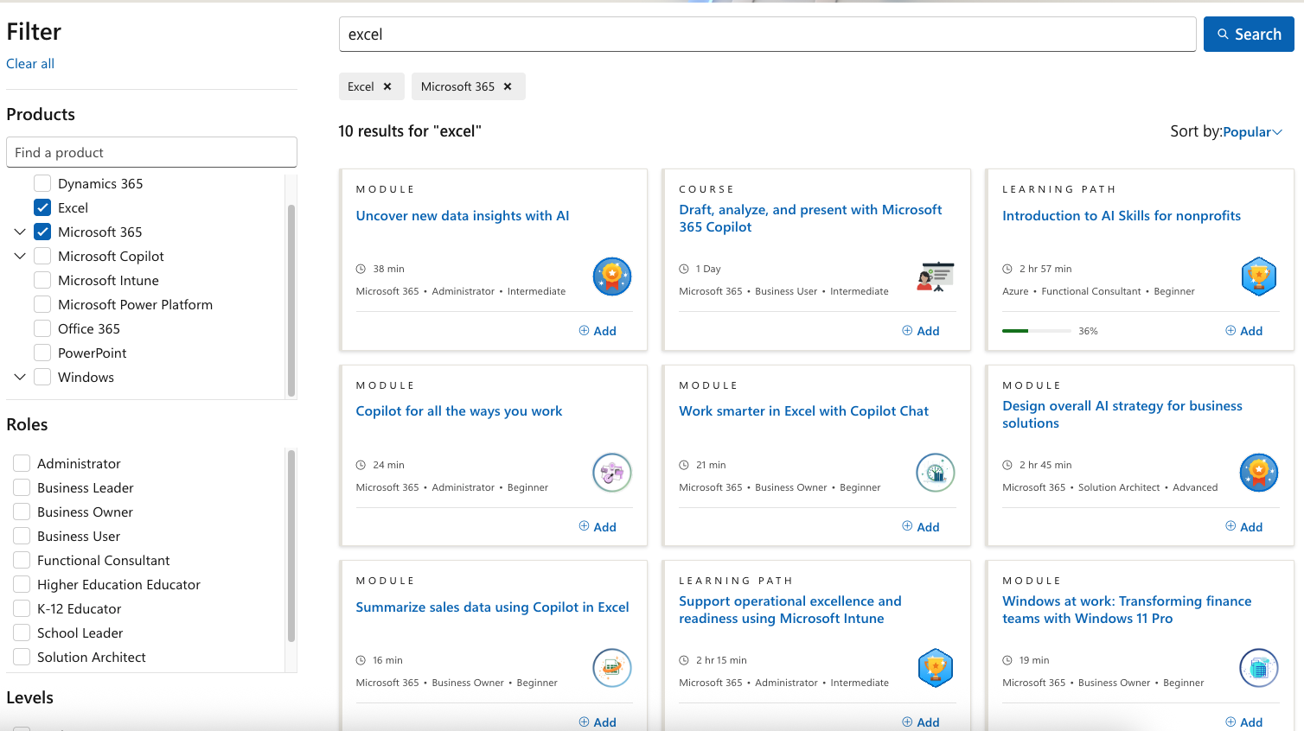This screenshot has height=731, width=1304.
Task: Add Work smarter in Excel with Copilot Chat
Action: [x=921, y=527]
